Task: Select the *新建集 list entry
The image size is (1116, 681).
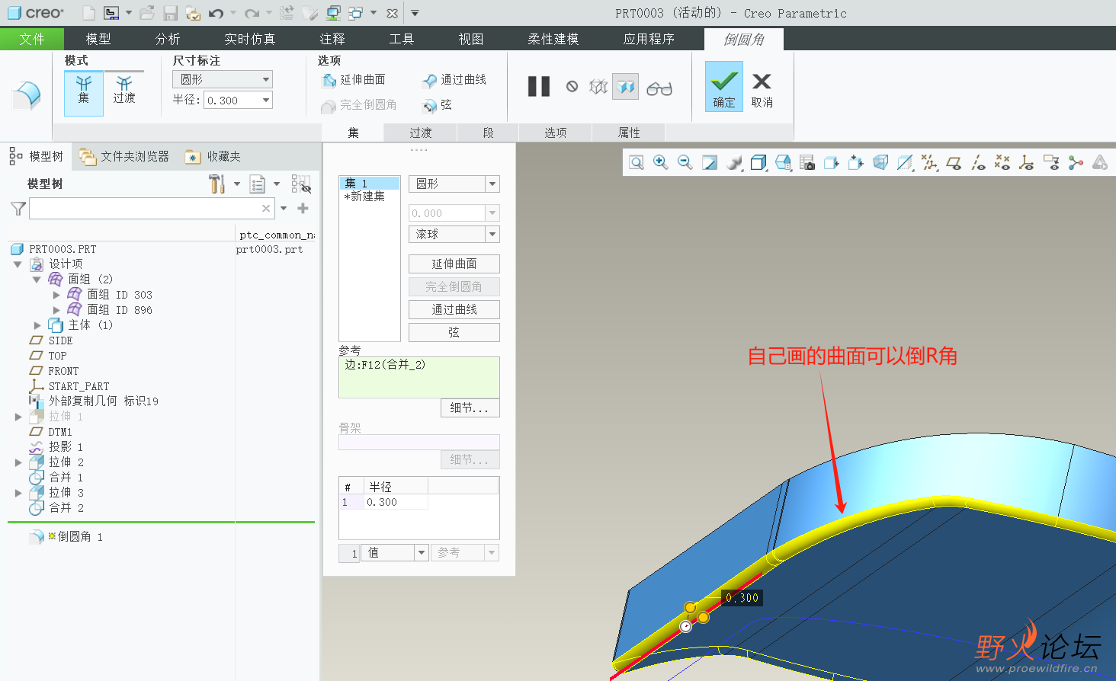Action: coord(364,196)
